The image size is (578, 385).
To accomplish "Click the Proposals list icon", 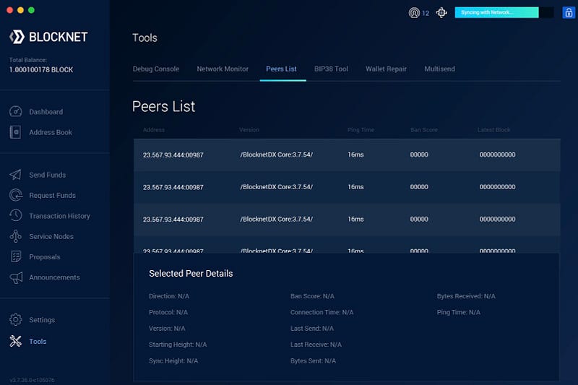I will click(16, 257).
